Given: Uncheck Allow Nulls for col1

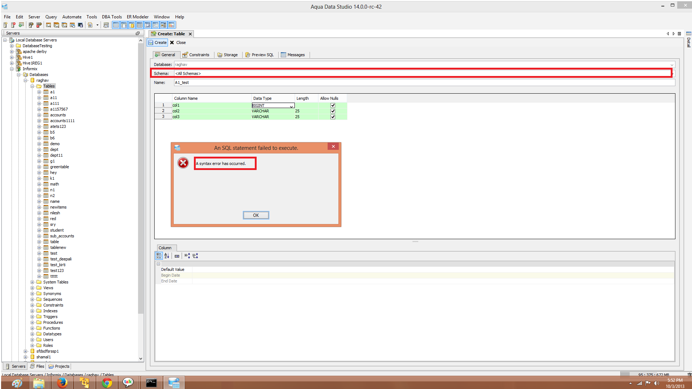Looking at the screenshot, I should [x=333, y=106].
